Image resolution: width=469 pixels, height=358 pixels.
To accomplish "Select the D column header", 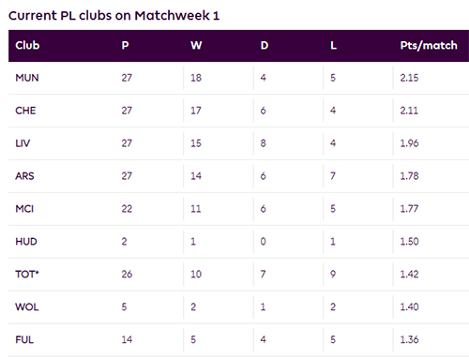I will click(x=265, y=46).
